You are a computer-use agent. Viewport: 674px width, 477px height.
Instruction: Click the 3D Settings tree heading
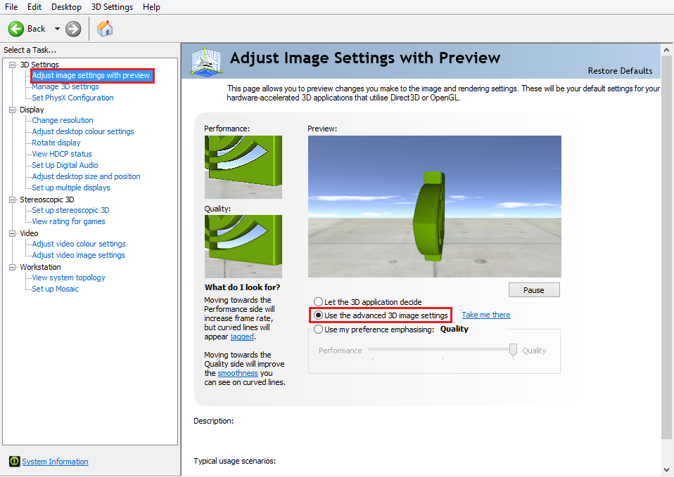coord(39,65)
